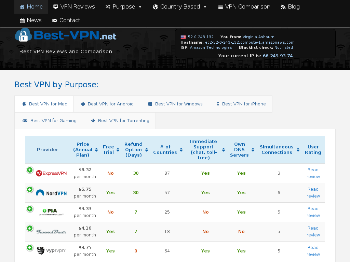
Task: Click the Best-VPN.net padlock cloud logo
Action: tap(66, 35)
